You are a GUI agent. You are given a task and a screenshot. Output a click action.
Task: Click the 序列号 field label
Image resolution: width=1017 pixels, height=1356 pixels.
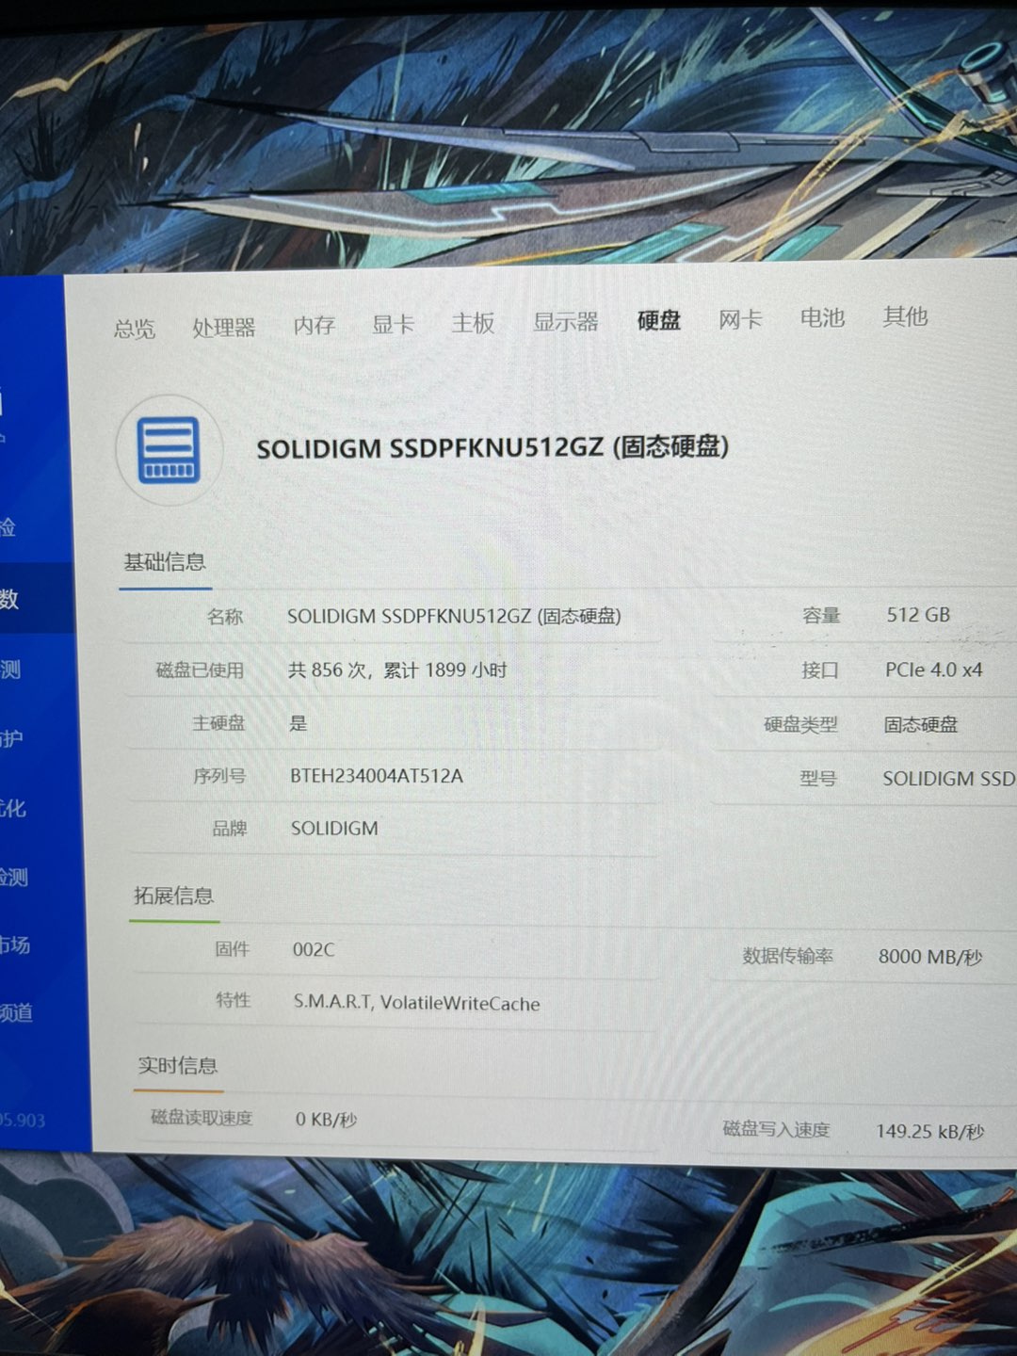click(x=219, y=776)
